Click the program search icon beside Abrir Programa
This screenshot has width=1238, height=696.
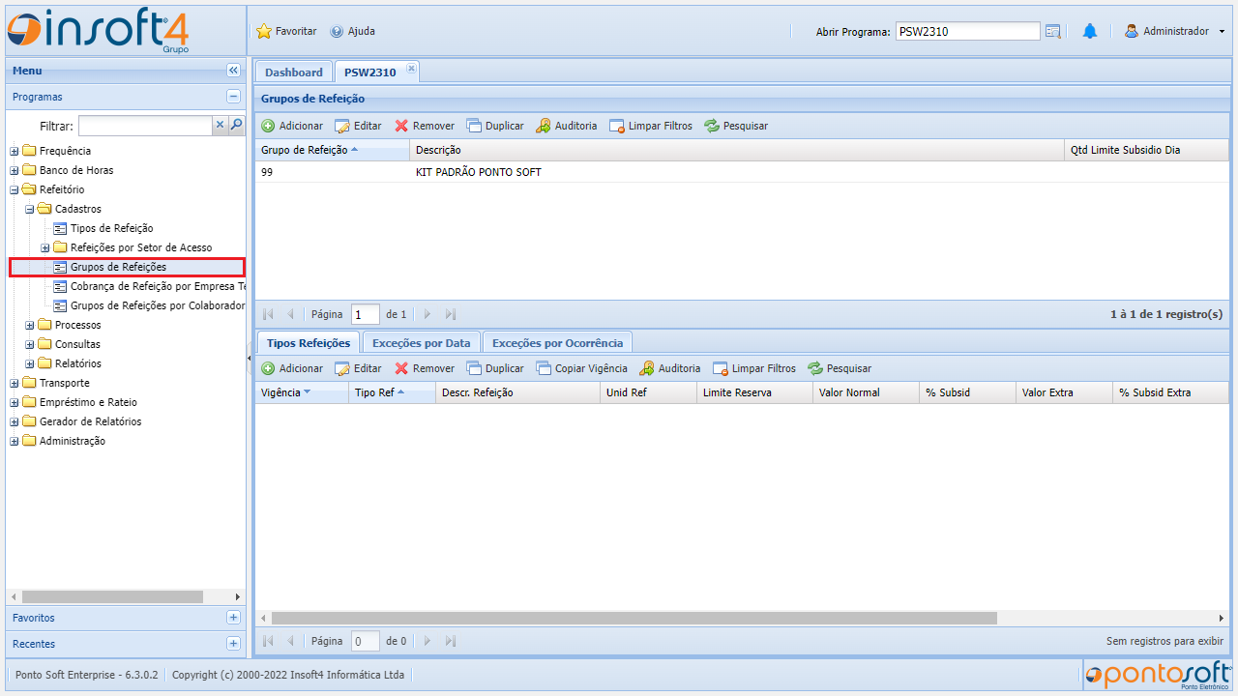[x=1053, y=31]
